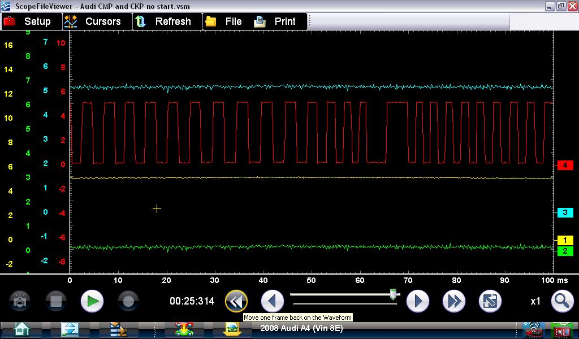Select the red channel 4 marker

(x=565, y=165)
